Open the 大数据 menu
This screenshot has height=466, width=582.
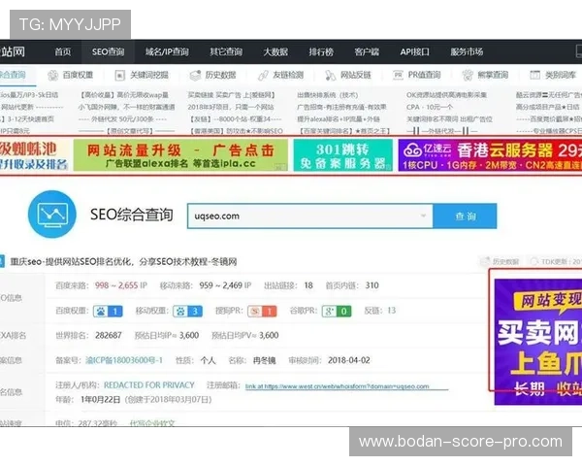[275, 51]
